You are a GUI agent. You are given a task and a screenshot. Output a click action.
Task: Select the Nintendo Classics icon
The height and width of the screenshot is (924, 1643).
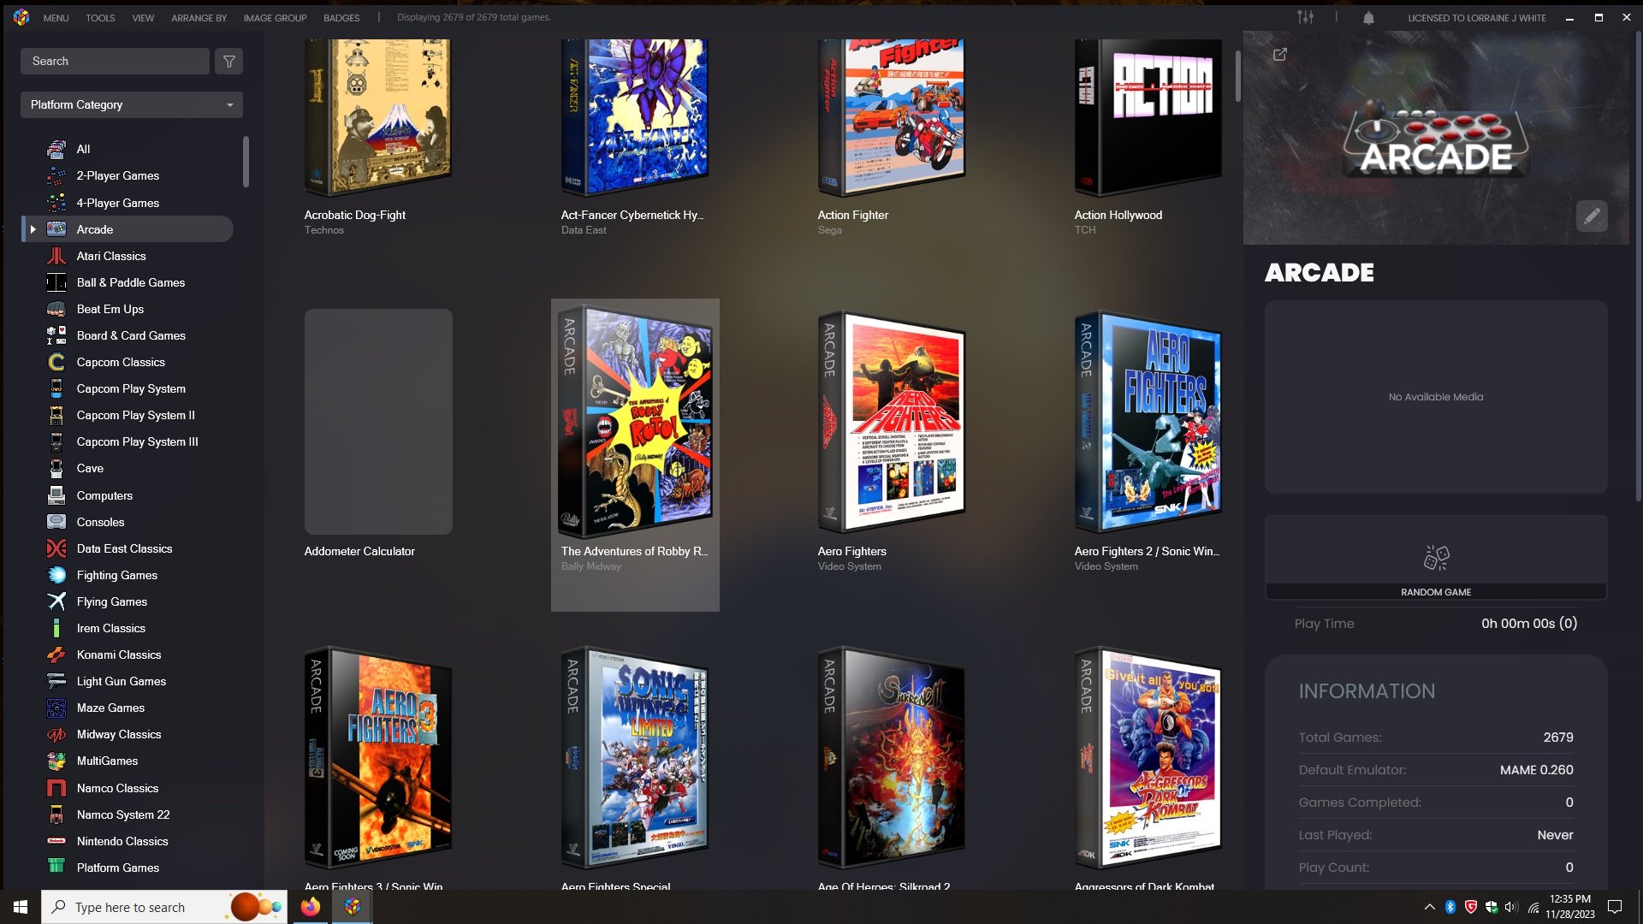click(x=56, y=841)
